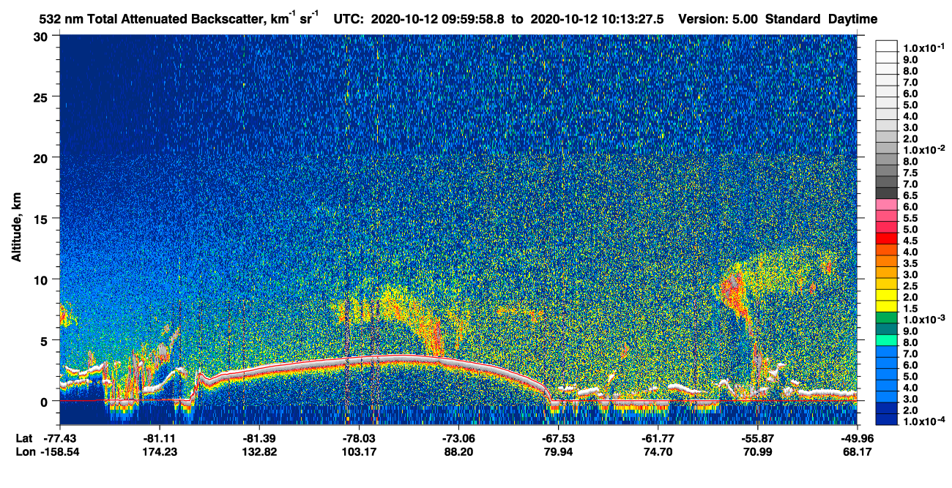Click the 'Lat' row label
This screenshot has width=952, height=488.
pos(23,438)
